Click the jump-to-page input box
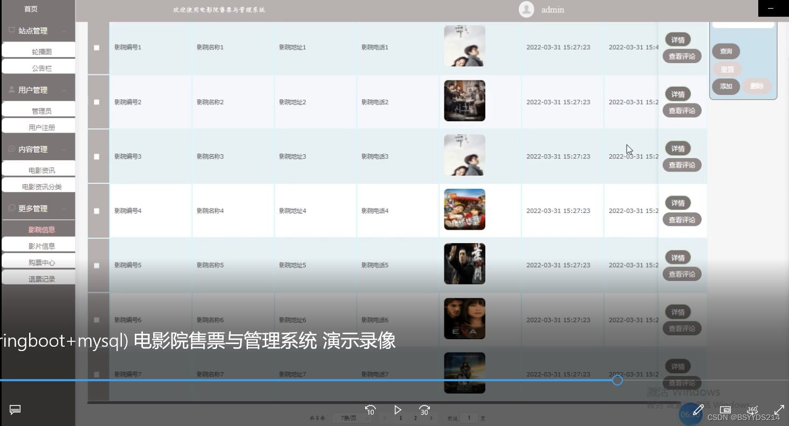 click(x=469, y=418)
